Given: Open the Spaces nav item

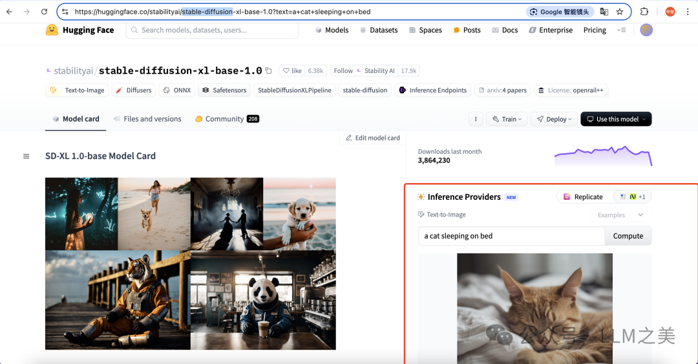Looking at the screenshot, I should [x=425, y=30].
